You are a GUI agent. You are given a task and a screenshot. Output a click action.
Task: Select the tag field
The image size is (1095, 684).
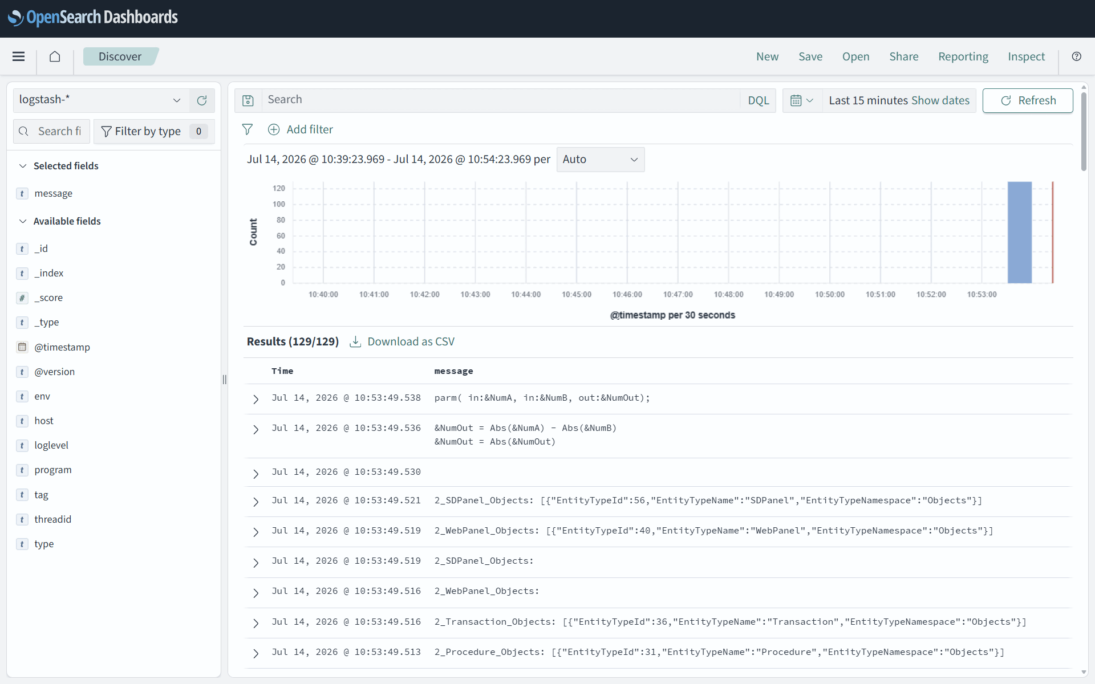pos(41,495)
